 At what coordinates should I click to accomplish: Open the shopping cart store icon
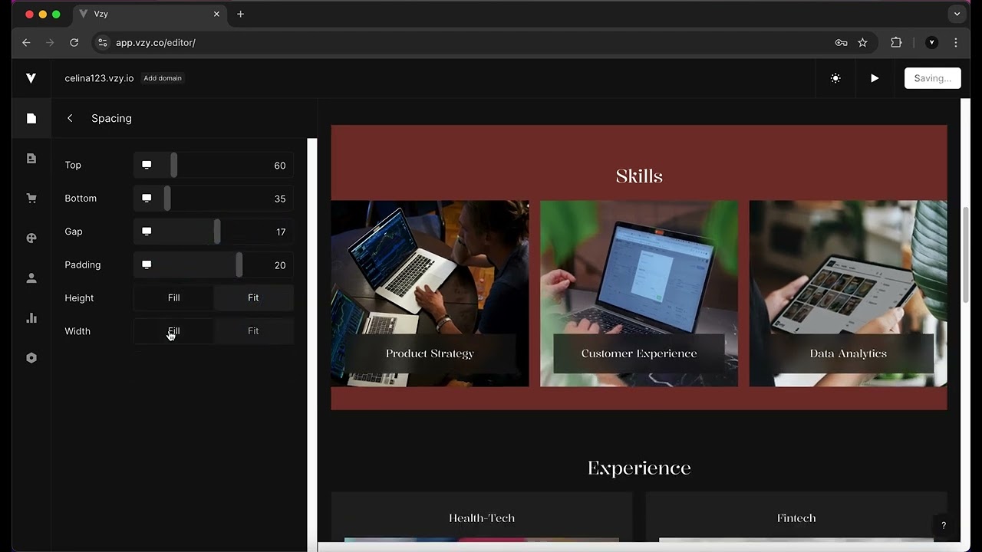[x=31, y=199]
